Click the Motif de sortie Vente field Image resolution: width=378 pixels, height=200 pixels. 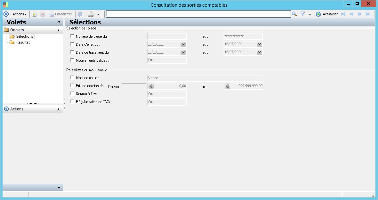(205, 78)
